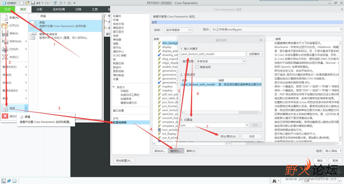Select the mapkey option row beside generative_ row

(x=167, y=86)
